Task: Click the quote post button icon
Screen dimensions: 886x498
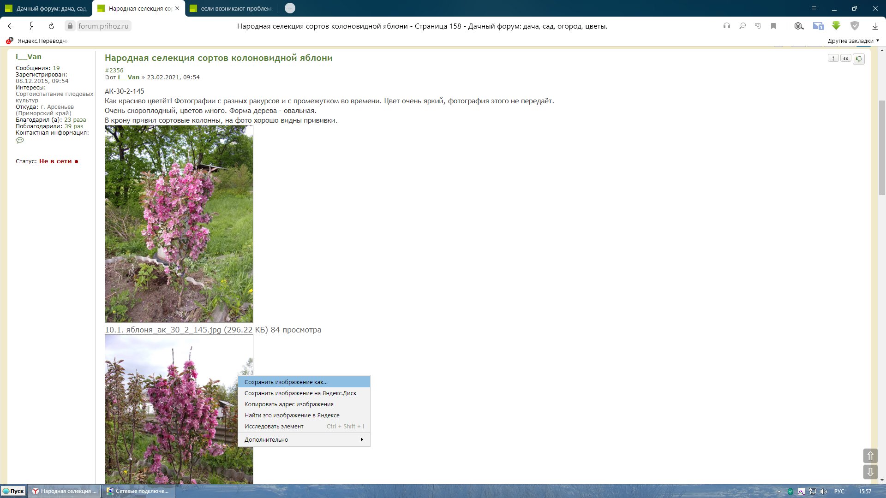Action: coord(846,59)
